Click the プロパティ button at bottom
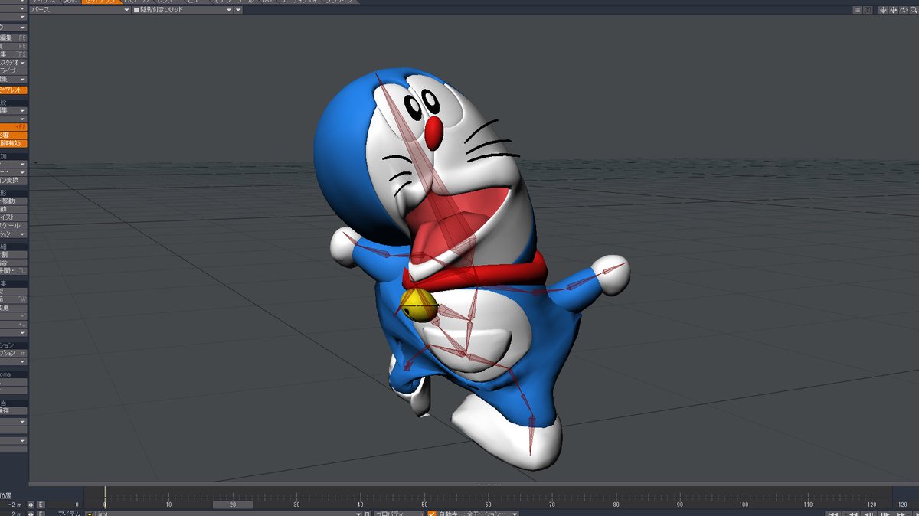919x516 pixels. (398, 514)
